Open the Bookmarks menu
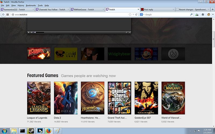The height and width of the screenshot is (134, 215). click(31, 5)
